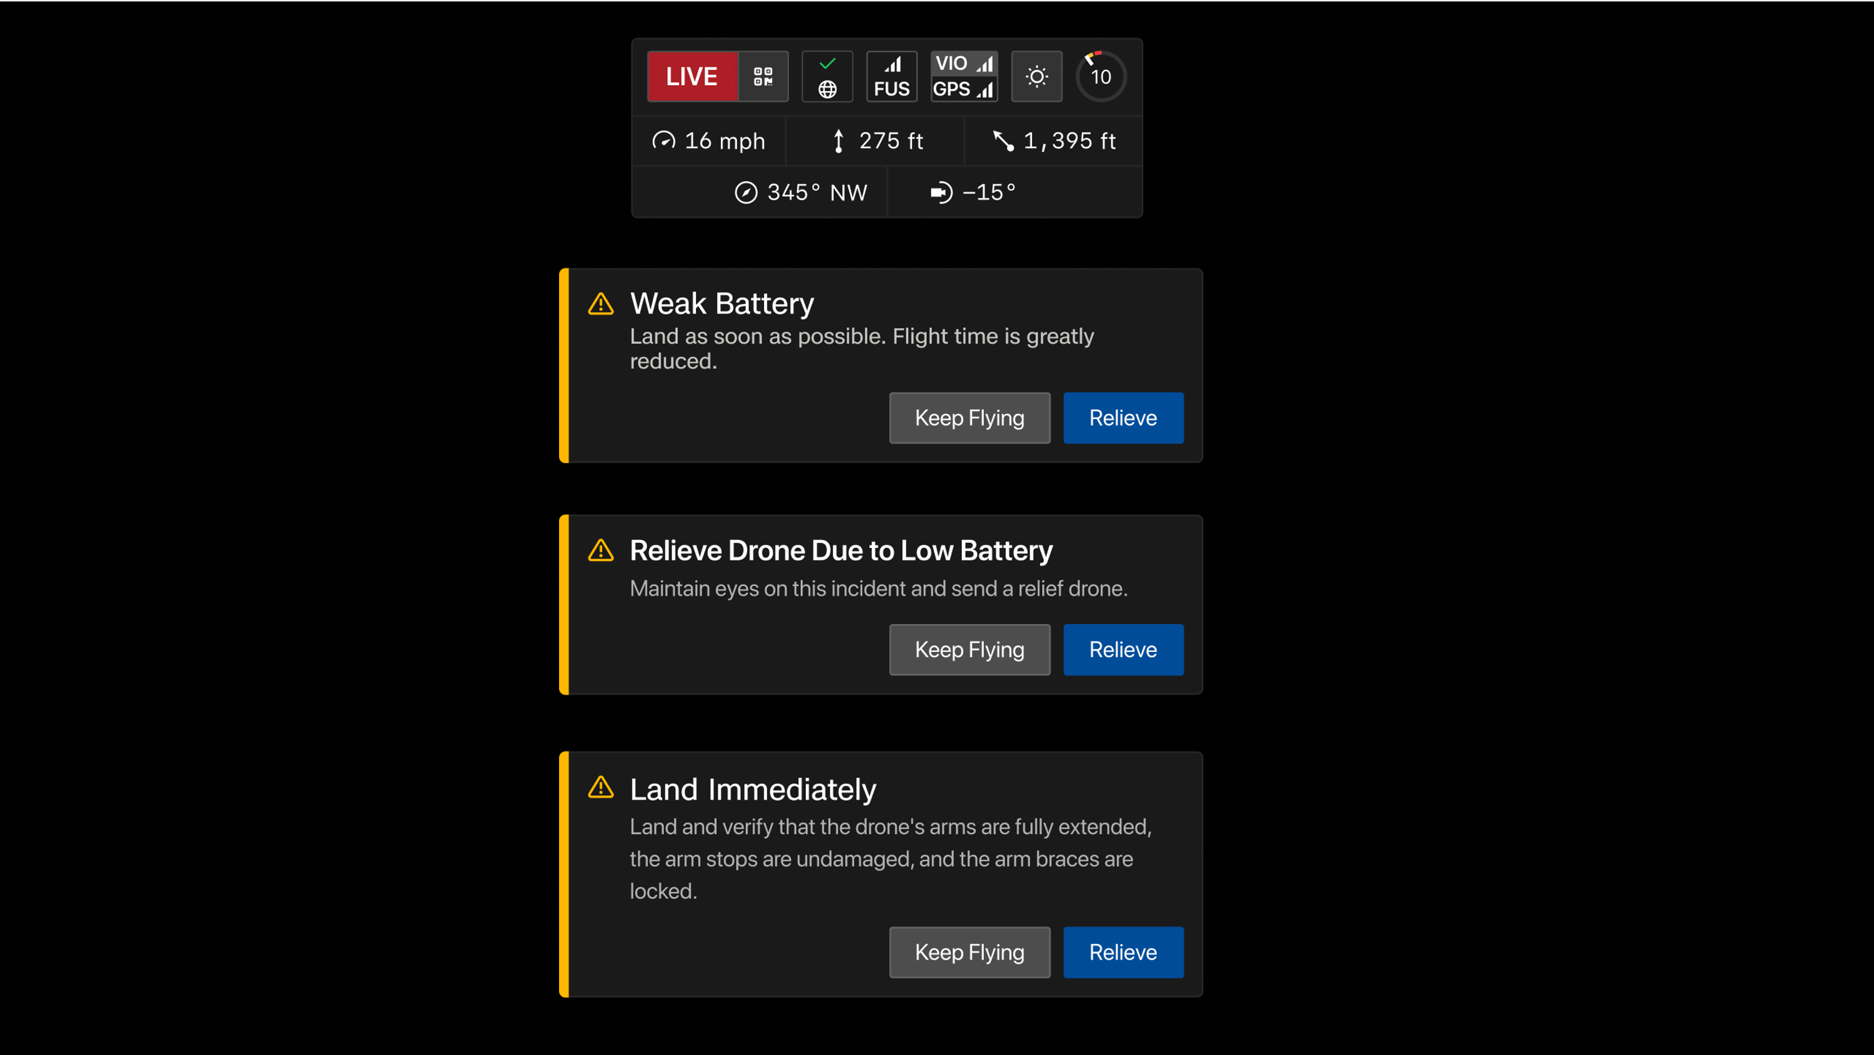The height and width of the screenshot is (1055, 1874).
Task: Click the 345° NW heading value
Action: (818, 192)
